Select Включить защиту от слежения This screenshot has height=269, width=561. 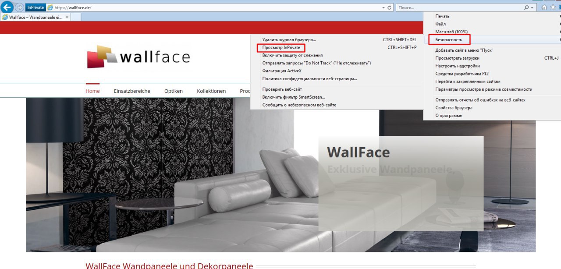tap(337, 55)
